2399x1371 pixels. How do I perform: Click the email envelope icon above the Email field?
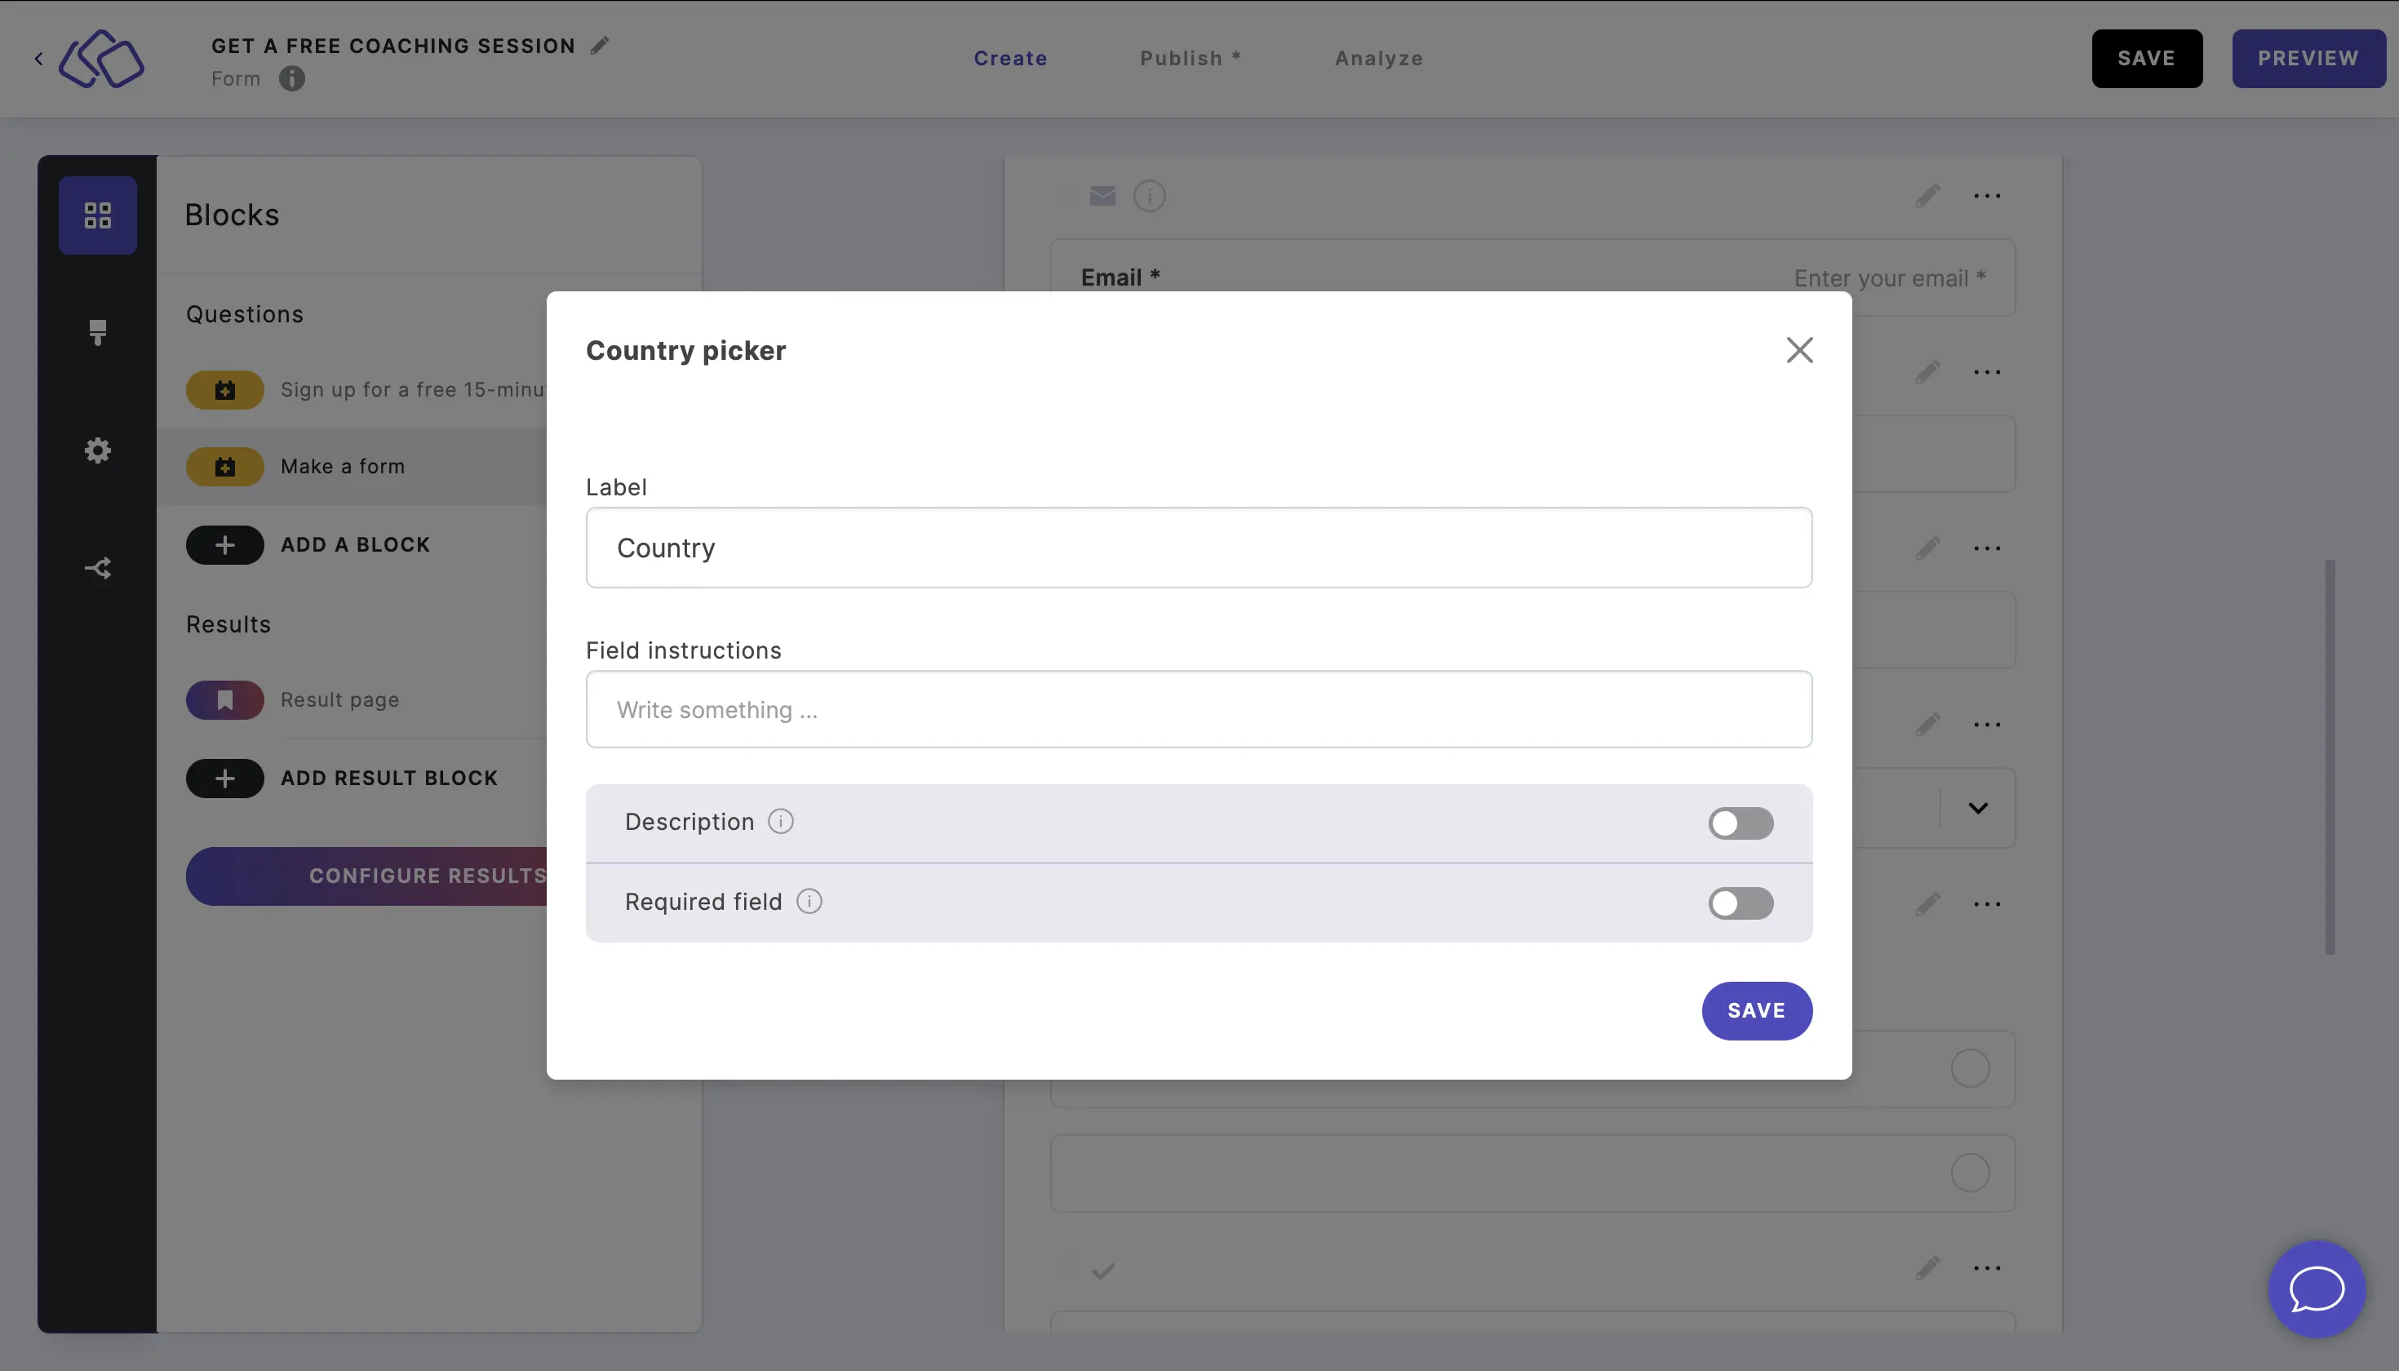point(1102,196)
